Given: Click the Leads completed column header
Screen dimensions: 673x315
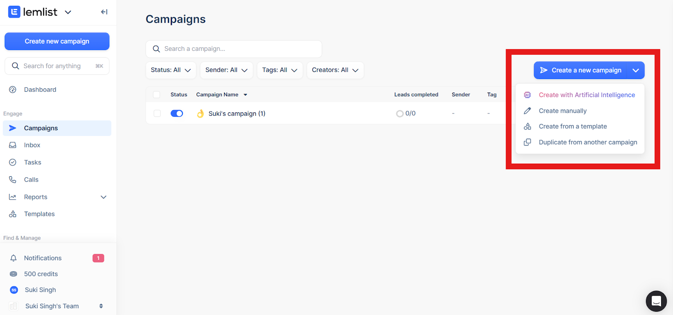Looking at the screenshot, I should point(416,95).
